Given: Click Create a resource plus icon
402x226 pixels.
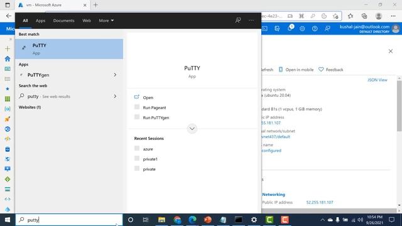Looking at the screenshot, I should 8,49.
